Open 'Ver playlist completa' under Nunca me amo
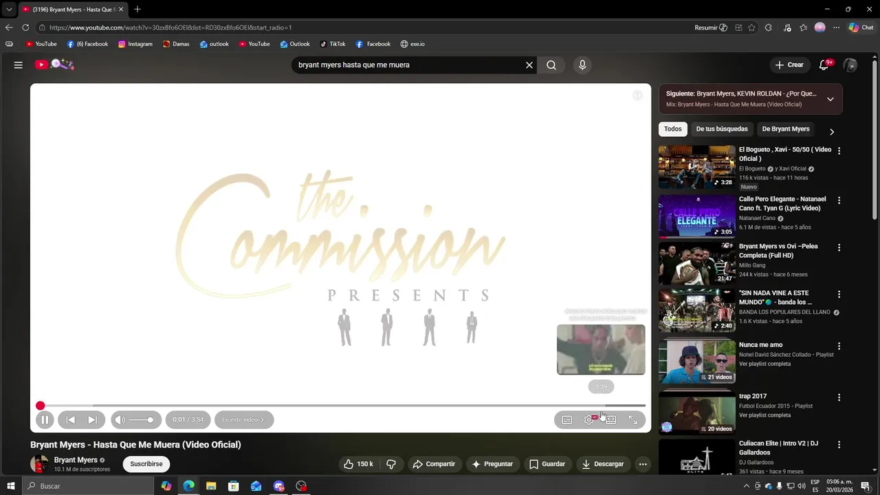 765,364
